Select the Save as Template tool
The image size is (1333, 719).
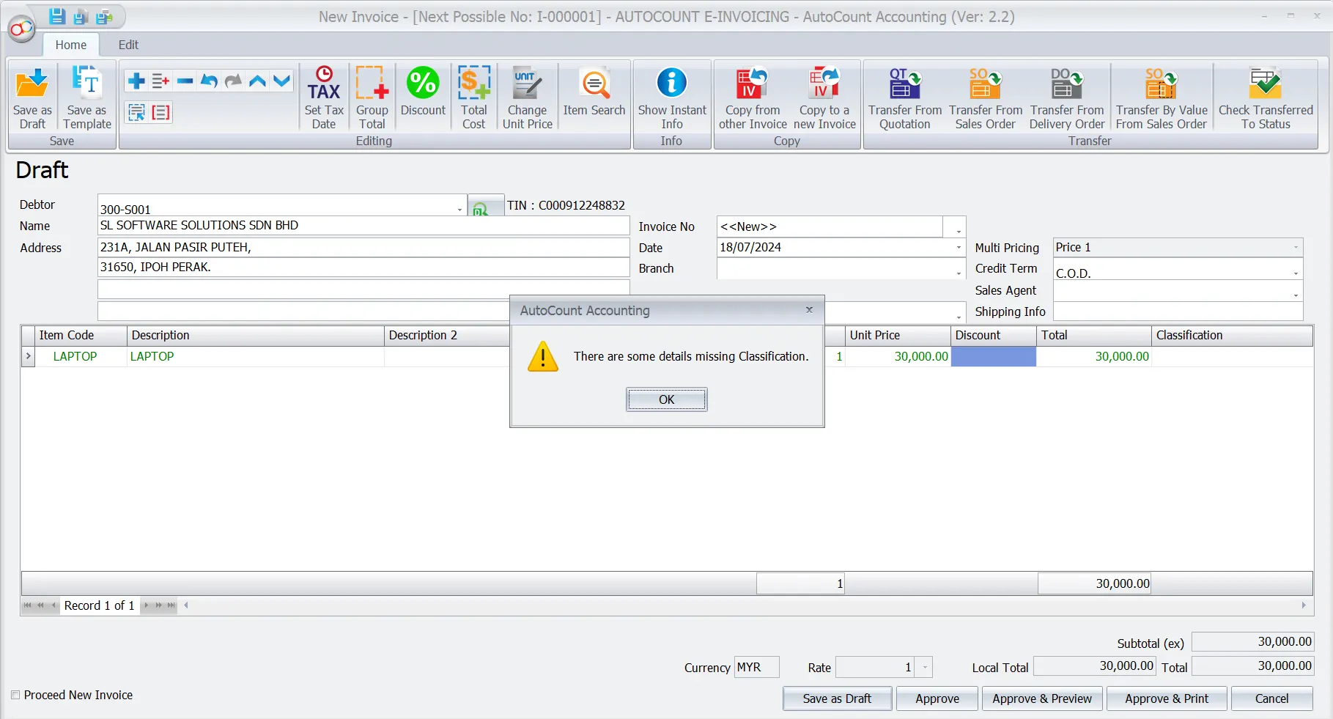pos(86,96)
